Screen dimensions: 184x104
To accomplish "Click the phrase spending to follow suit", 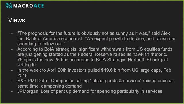I will click(x=41, y=44).
